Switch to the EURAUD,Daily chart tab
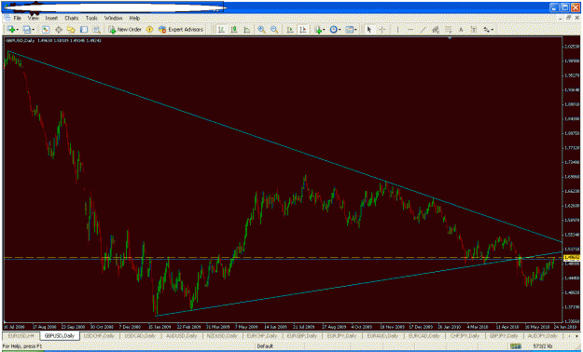The width and height of the screenshot is (583, 352). click(382, 336)
